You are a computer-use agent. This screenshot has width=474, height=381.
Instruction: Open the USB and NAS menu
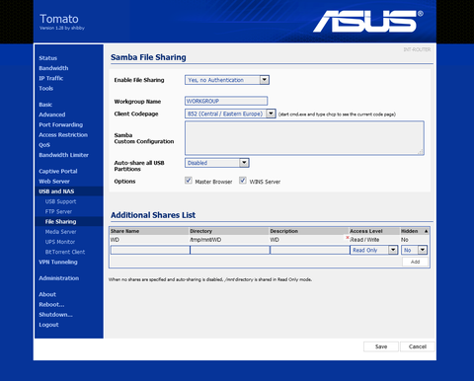tap(56, 191)
